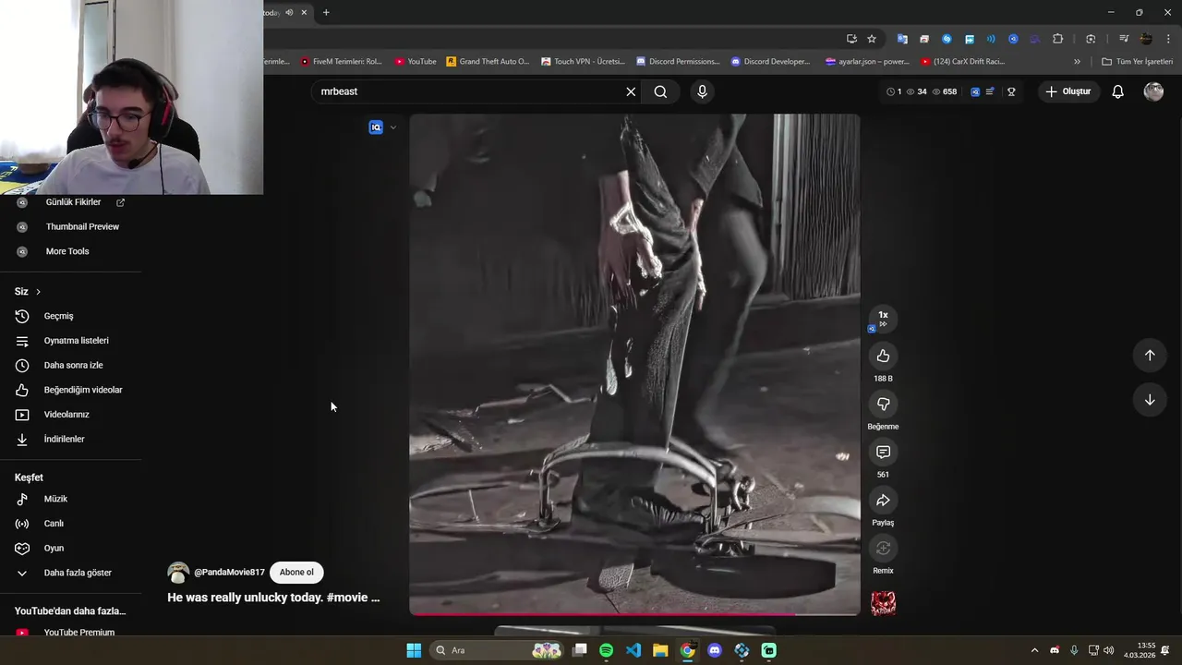Screen dimensions: 1182x665
Task: Open Touch VPN bookmark
Action: coord(583,61)
